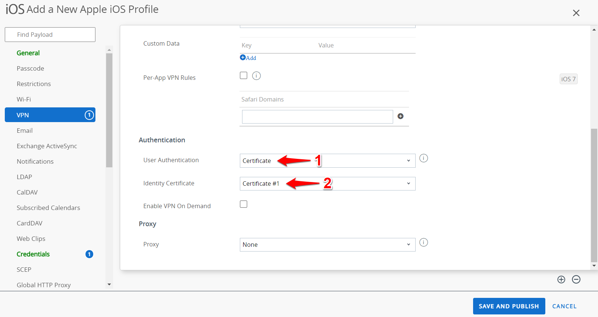
Task: Click the VPN payload count badge
Action: point(89,115)
